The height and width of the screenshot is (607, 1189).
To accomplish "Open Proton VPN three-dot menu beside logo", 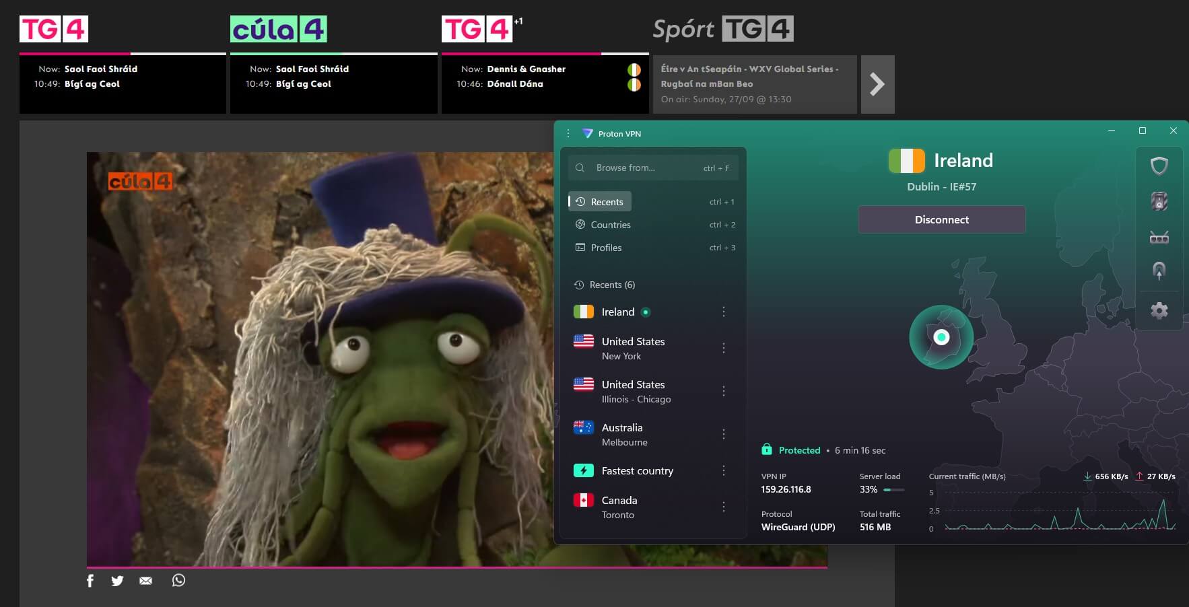I will [x=568, y=133].
